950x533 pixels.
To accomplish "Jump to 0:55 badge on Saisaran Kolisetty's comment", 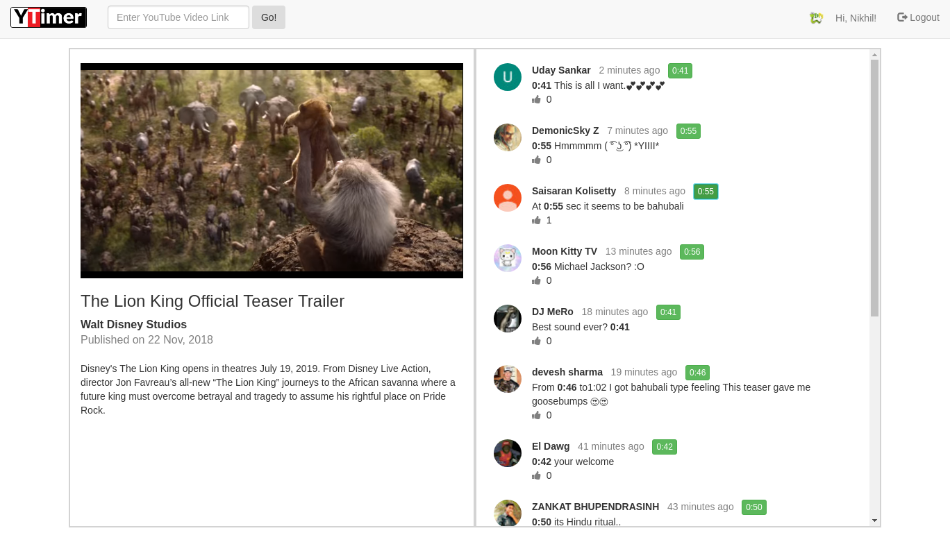I will point(706,192).
